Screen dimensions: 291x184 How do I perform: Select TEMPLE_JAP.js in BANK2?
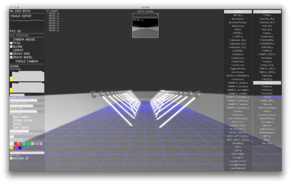pyautogui.click(x=267, y=69)
